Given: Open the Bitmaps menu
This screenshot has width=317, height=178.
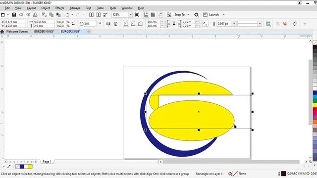Looking at the screenshot, I should tap(75, 8).
